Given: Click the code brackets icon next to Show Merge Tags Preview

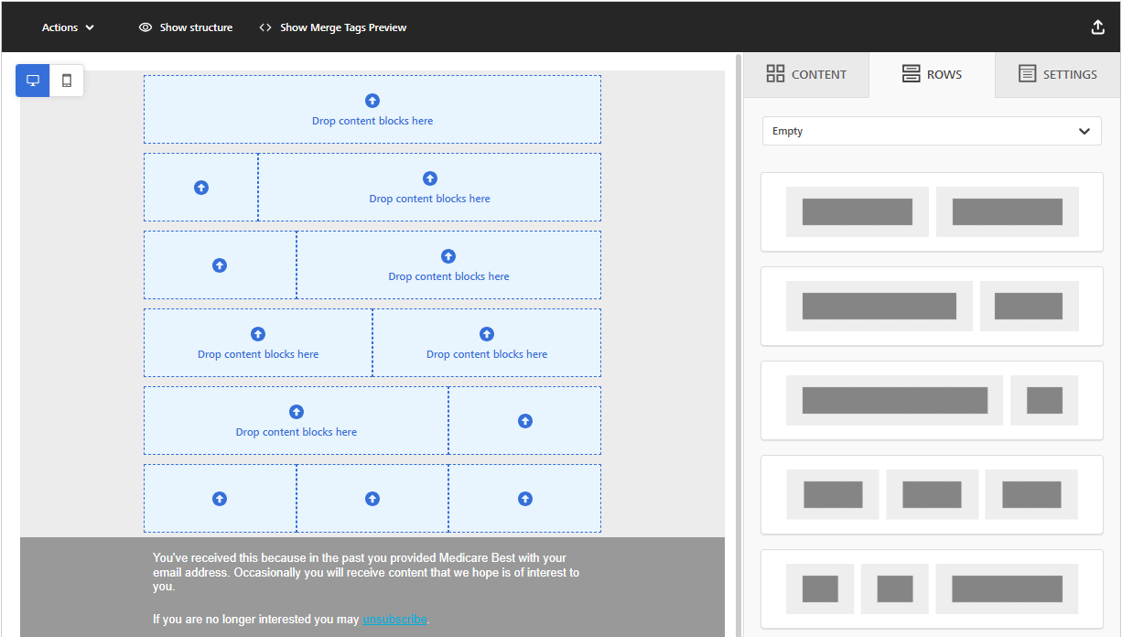Looking at the screenshot, I should coord(266,27).
